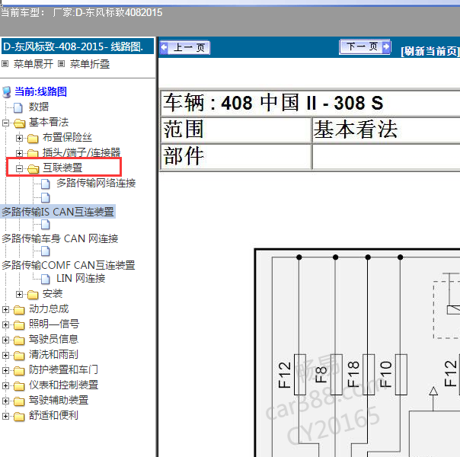Expand the 驾驶辅助装置 folder
This screenshot has width=460, height=457.
[x=5, y=401]
